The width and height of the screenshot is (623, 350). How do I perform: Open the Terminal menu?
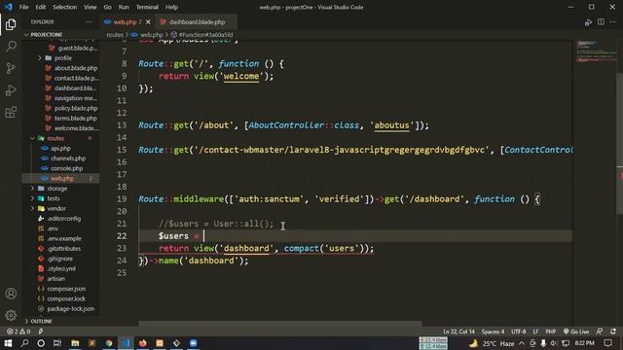tap(147, 7)
